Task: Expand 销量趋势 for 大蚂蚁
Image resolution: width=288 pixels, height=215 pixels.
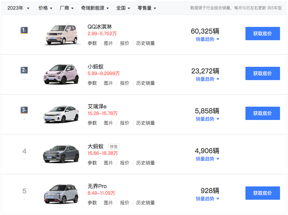Action: [207, 159]
